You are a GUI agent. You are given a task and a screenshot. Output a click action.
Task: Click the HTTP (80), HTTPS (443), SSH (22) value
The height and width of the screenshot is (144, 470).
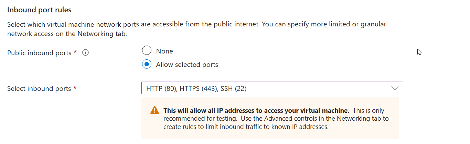(196, 88)
